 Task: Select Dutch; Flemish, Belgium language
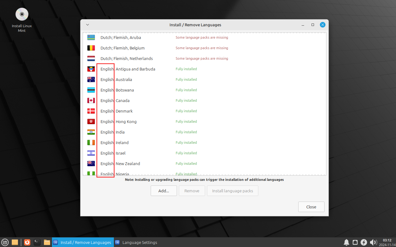click(x=204, y=48)
